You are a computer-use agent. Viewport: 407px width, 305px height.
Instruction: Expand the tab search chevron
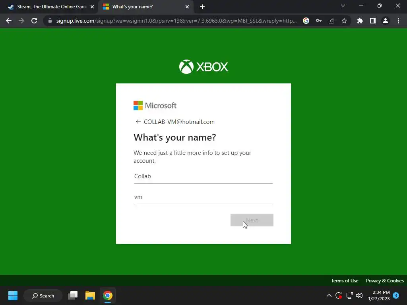click(x=343, y=6)
